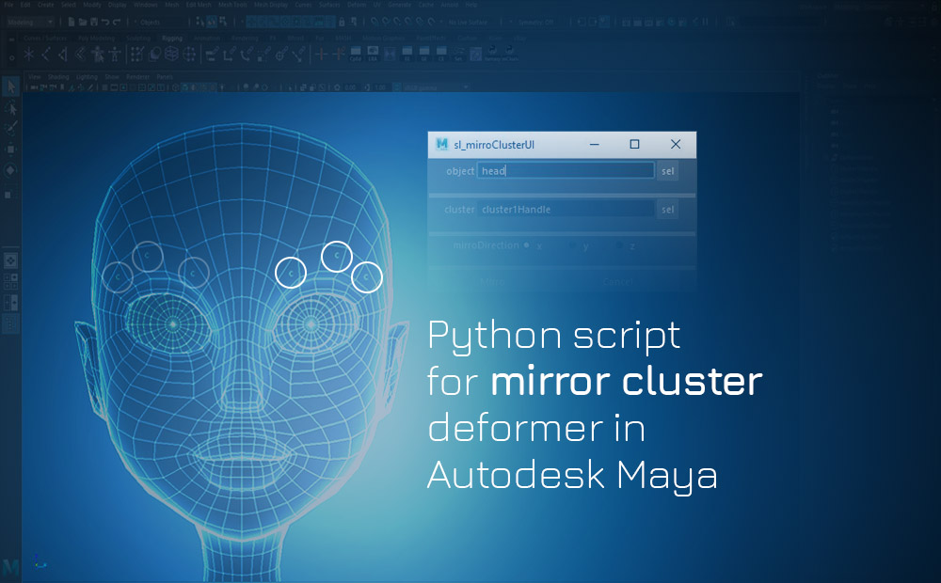Click the Undo icon in the toolbar
This screenshot has height=583, width=941.
point(106,21)
